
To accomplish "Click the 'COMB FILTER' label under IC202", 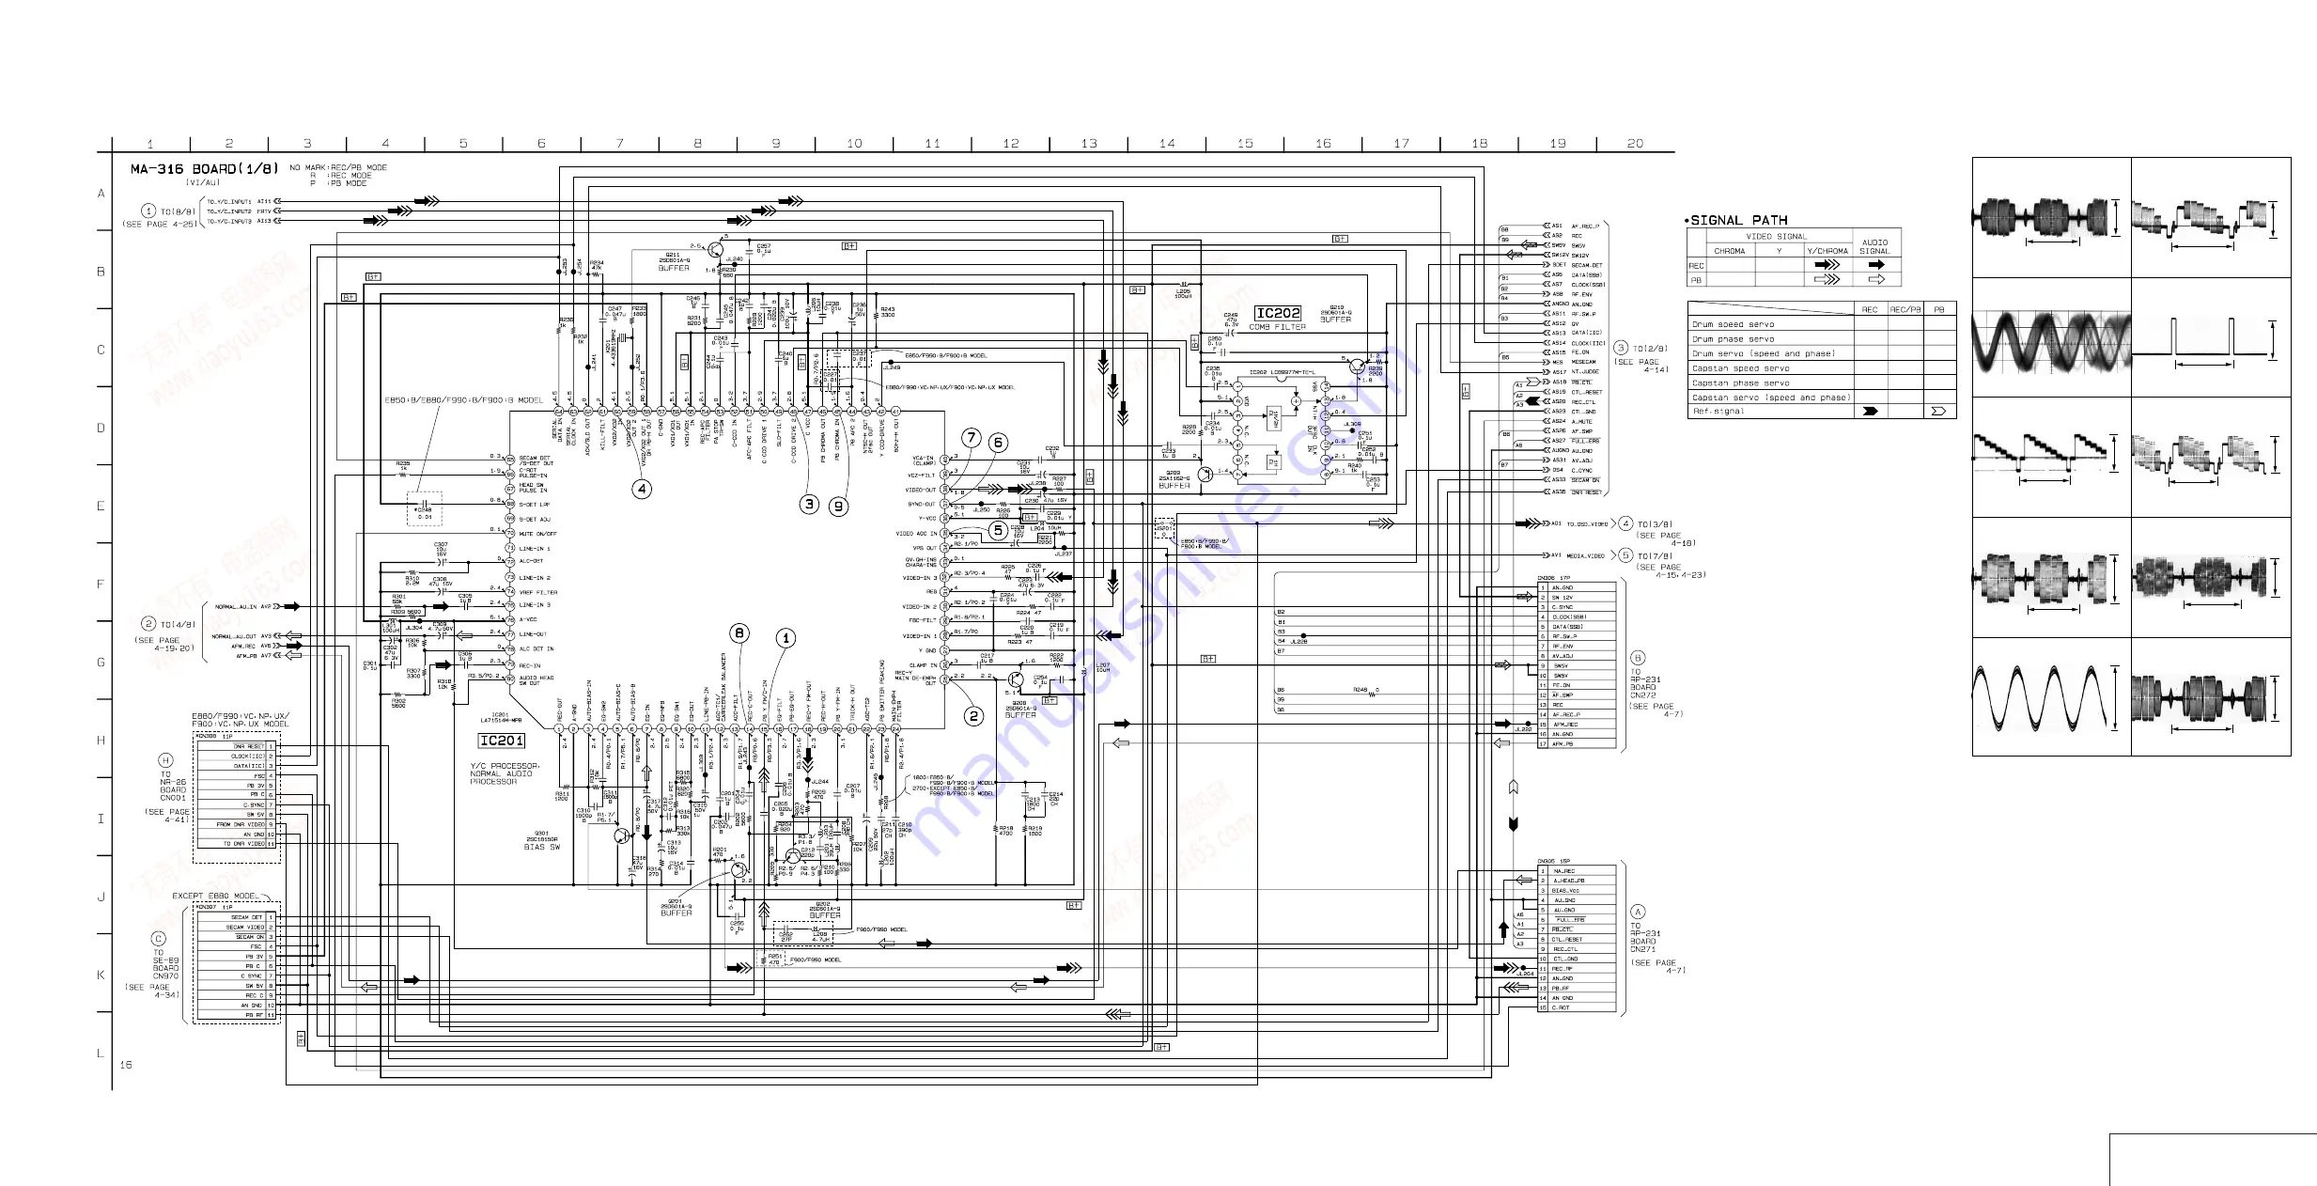I will point(1278,327).
